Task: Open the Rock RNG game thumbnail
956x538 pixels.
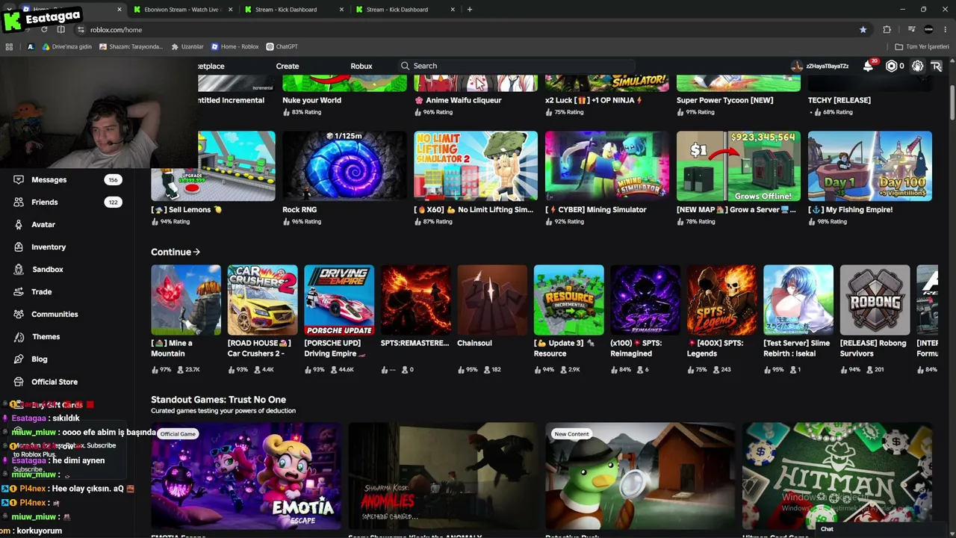Action: coord(344,166)
